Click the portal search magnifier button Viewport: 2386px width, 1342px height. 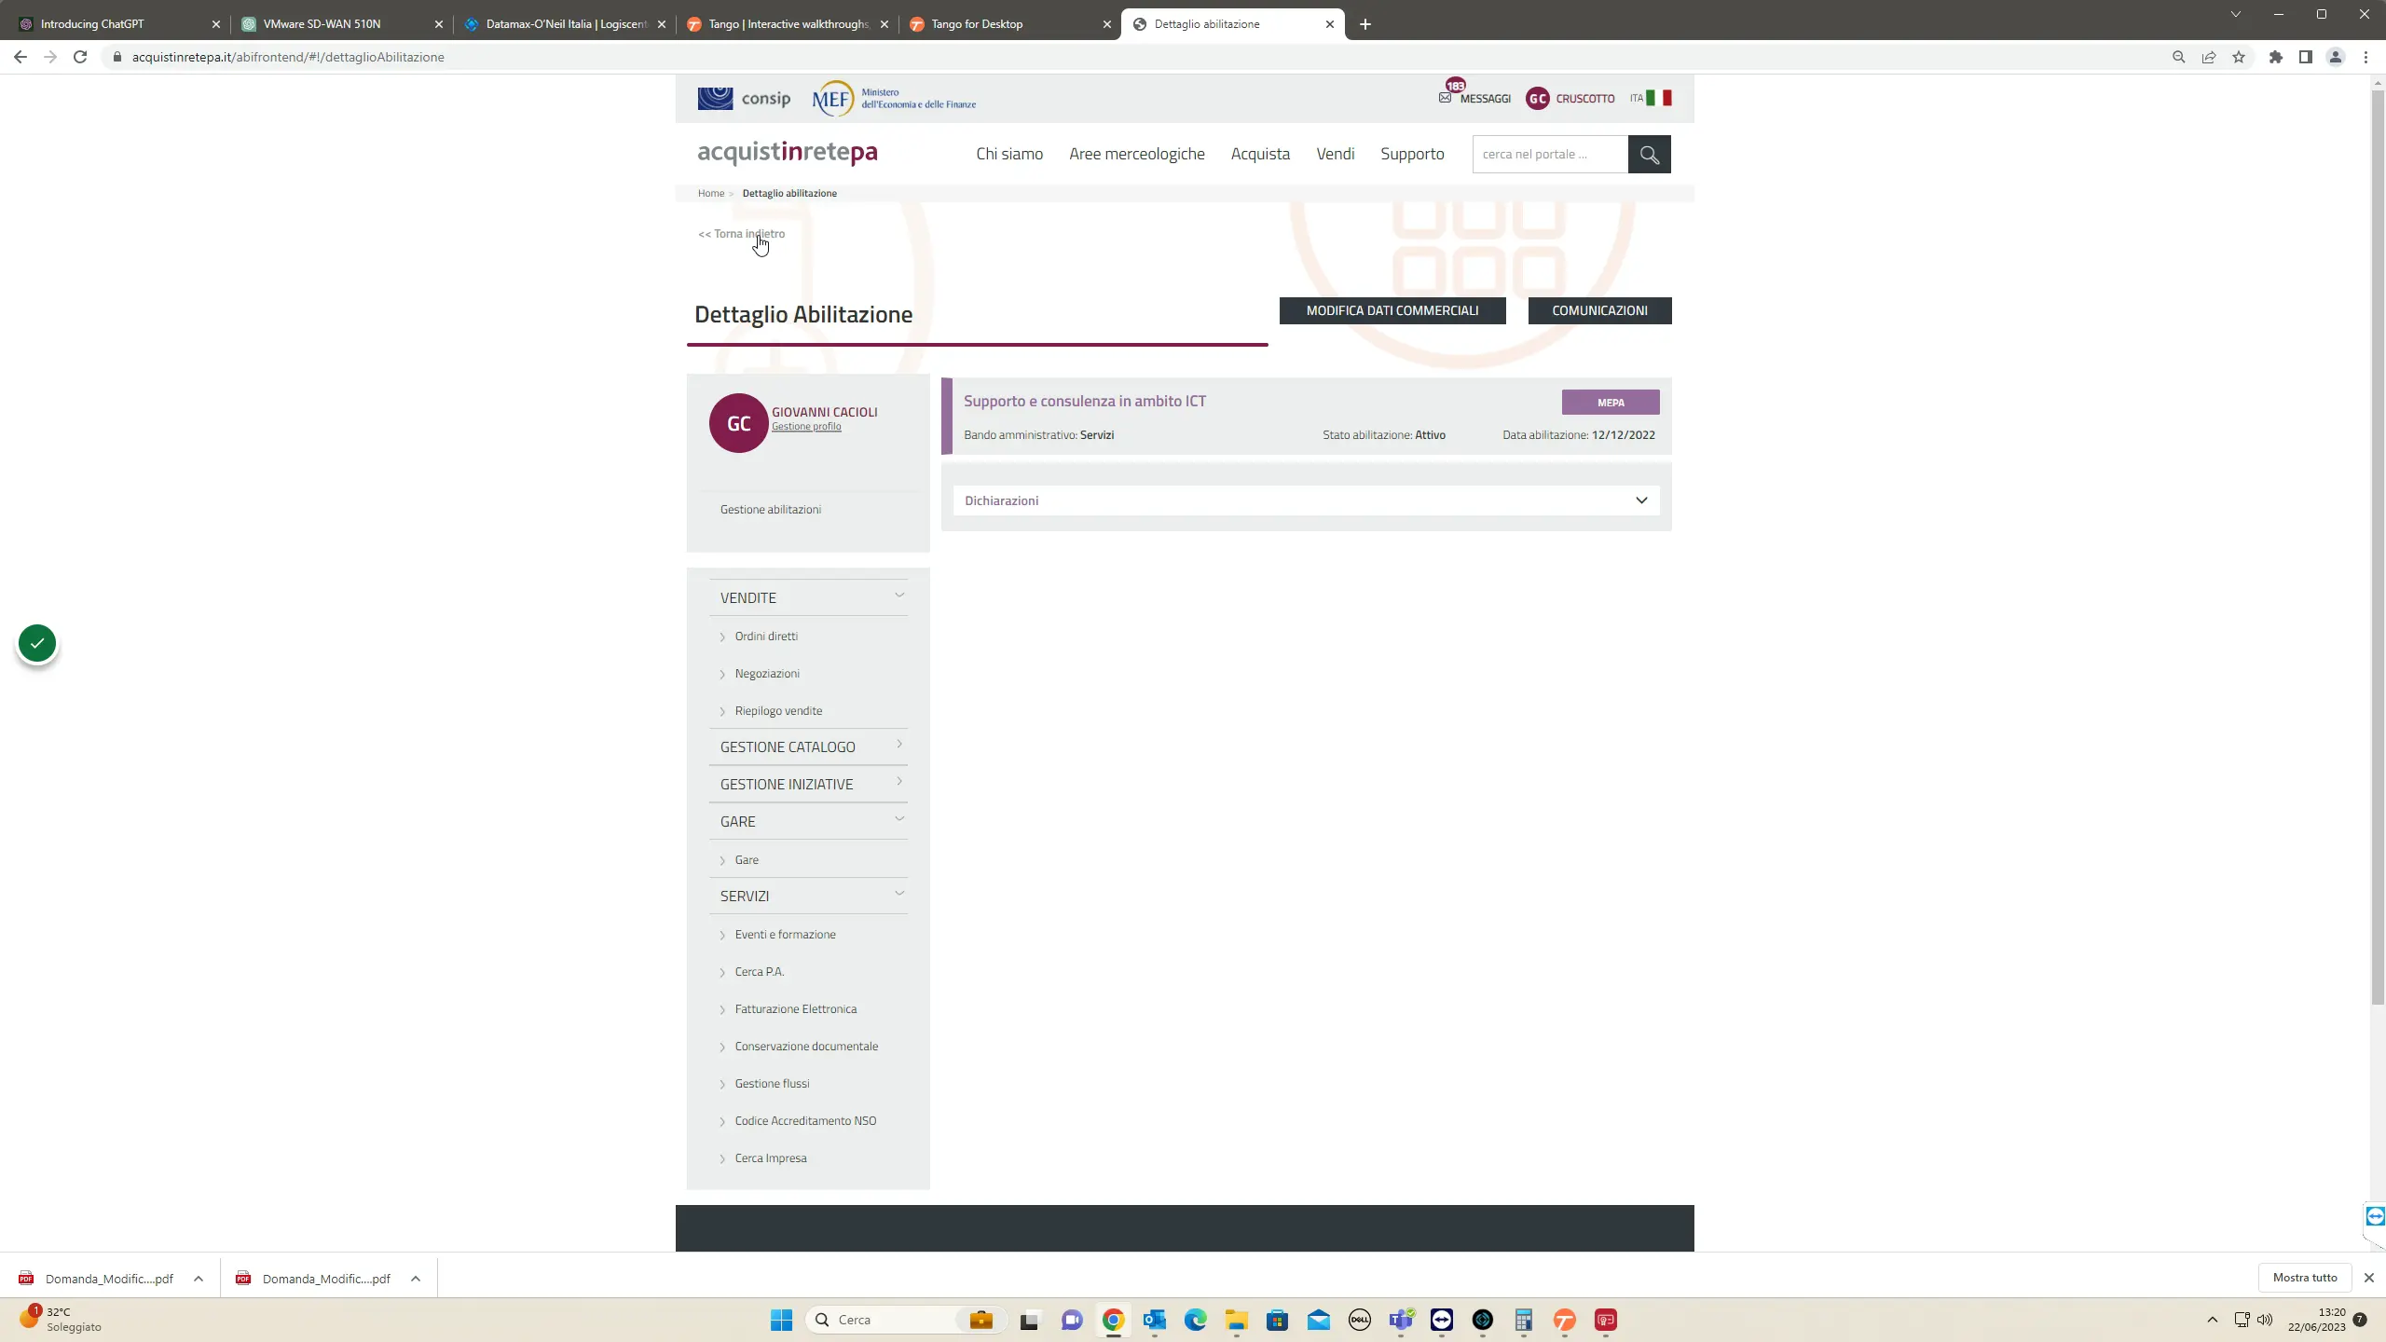(1649, 155)
